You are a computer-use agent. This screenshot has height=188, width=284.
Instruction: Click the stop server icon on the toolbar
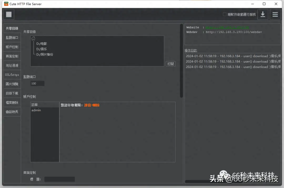8,14
